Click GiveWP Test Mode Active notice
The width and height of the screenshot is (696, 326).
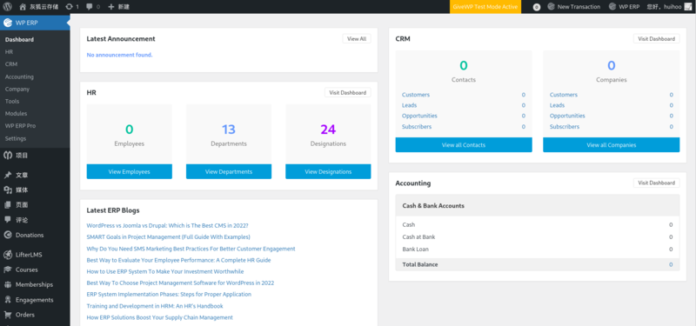click(x=485, y=7)
